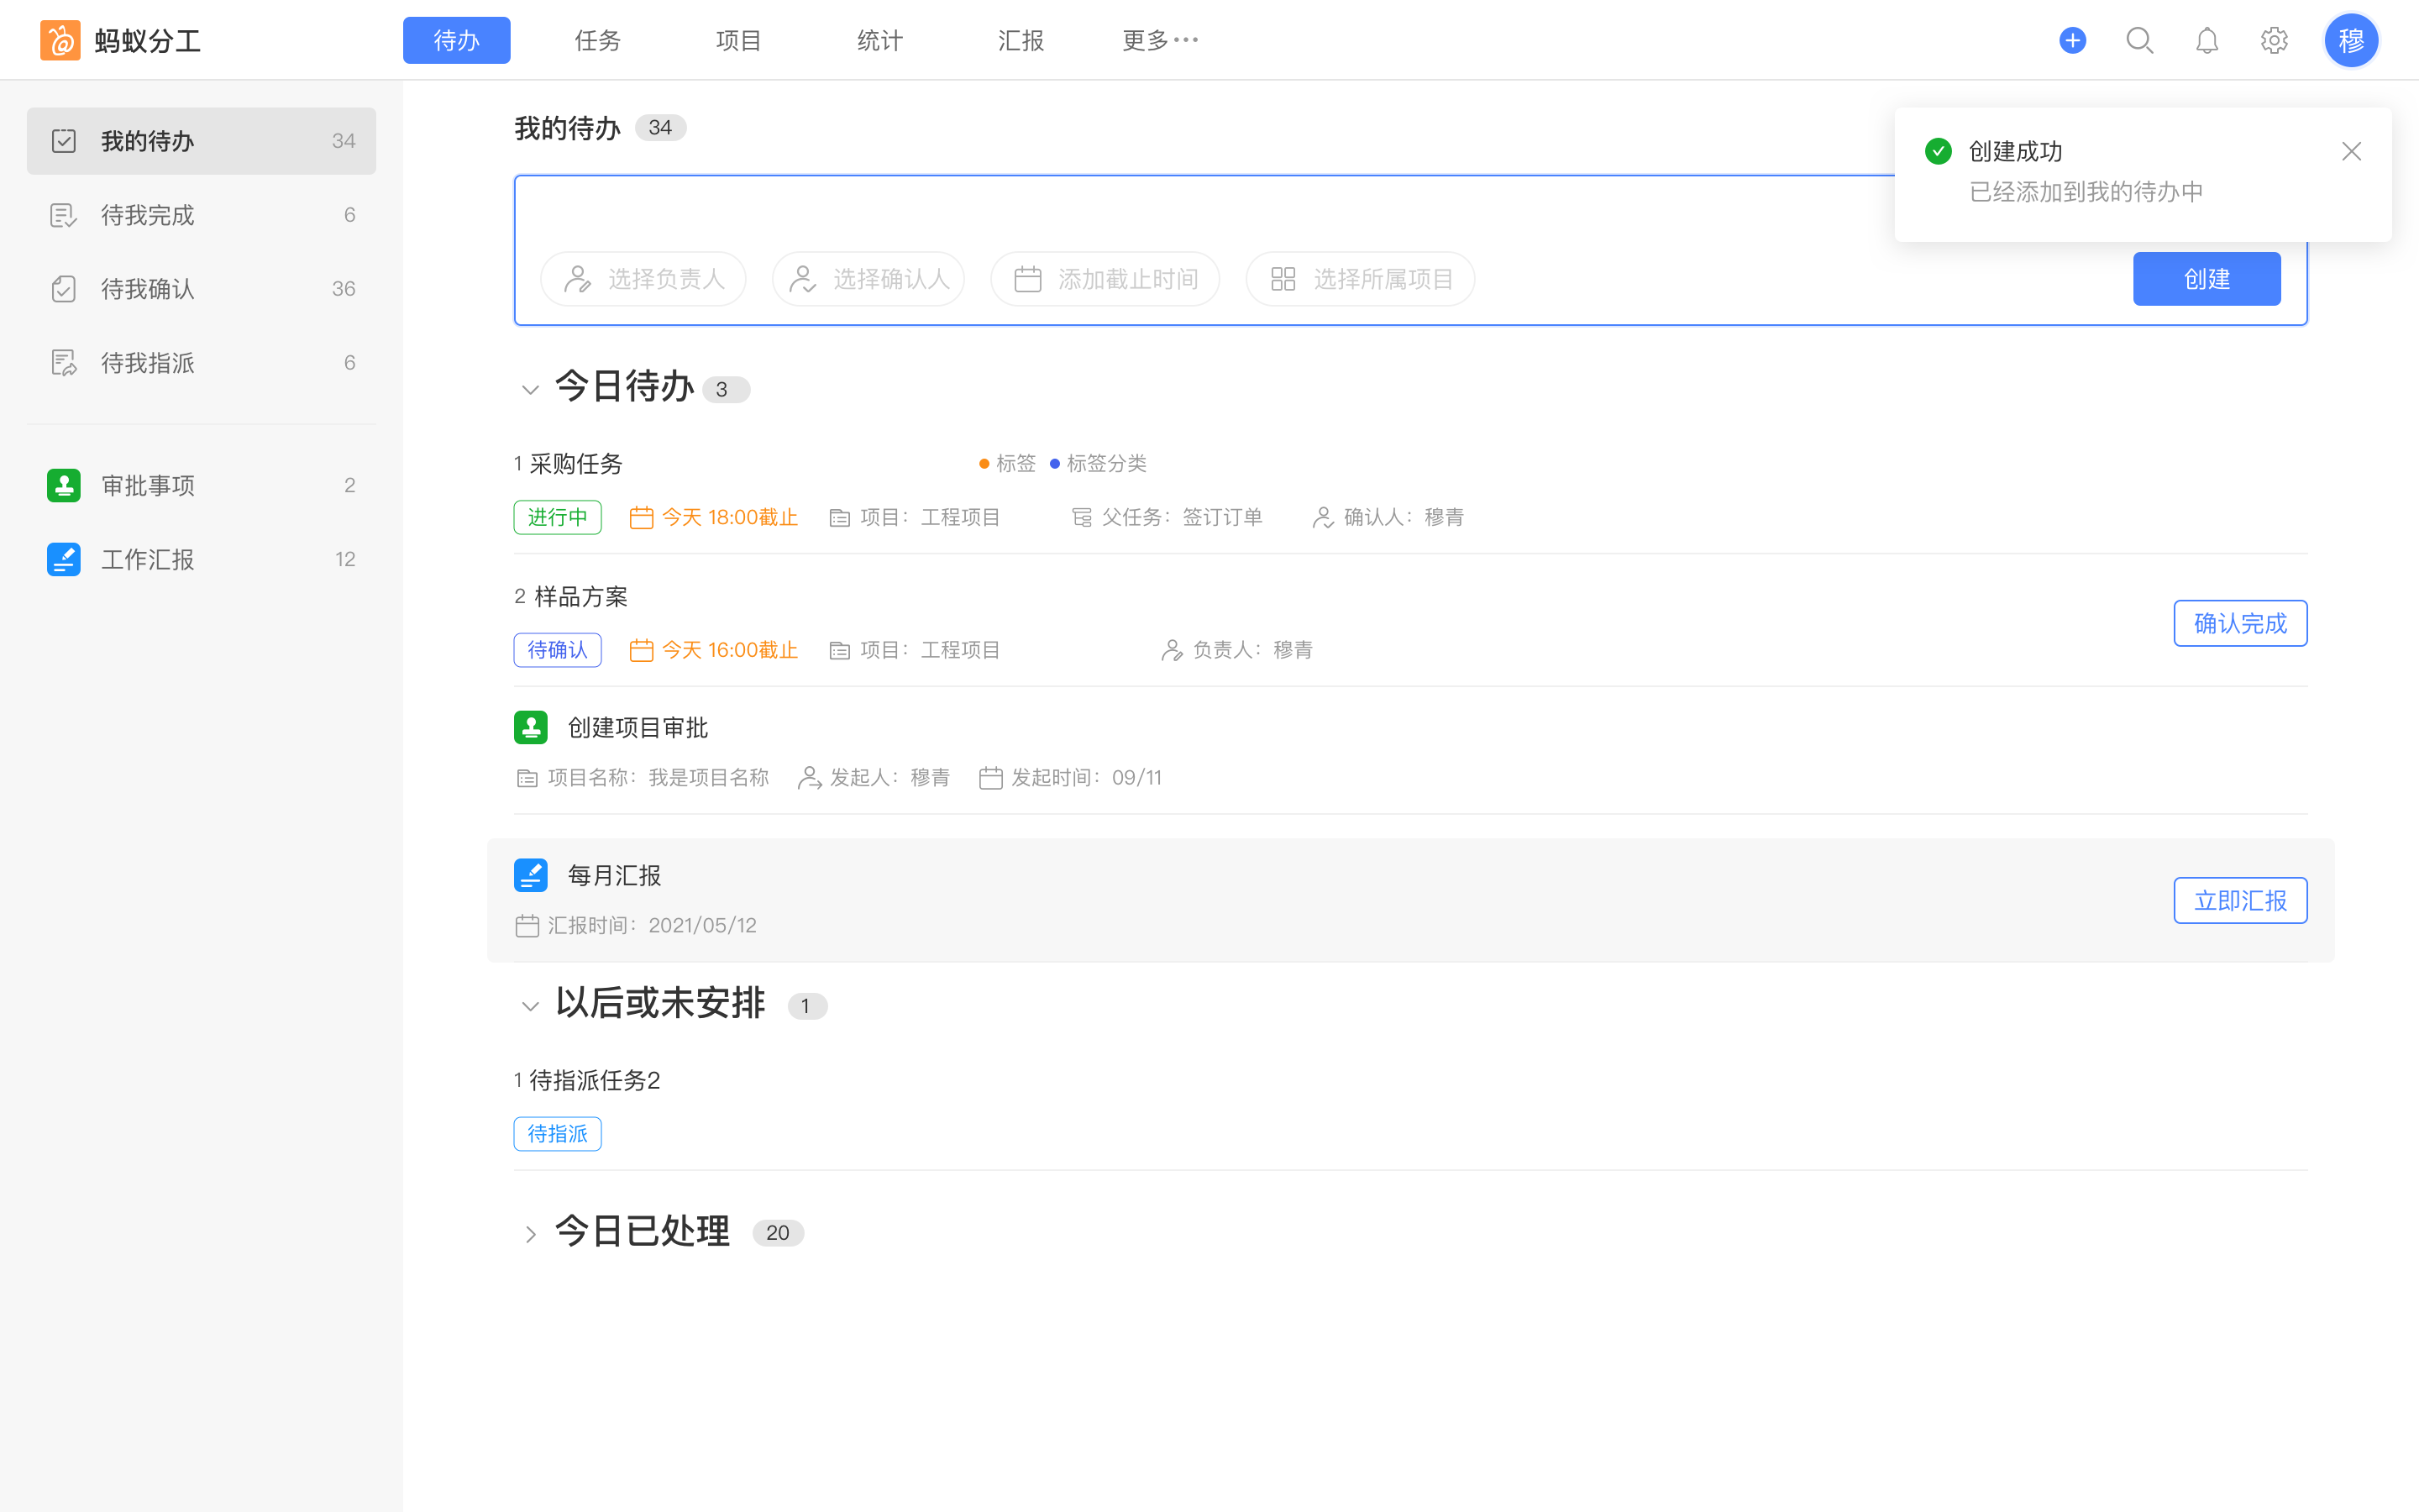The image size is (2419, 1512).
Task: Click the 立即汇报 button
Action: 2240,900
